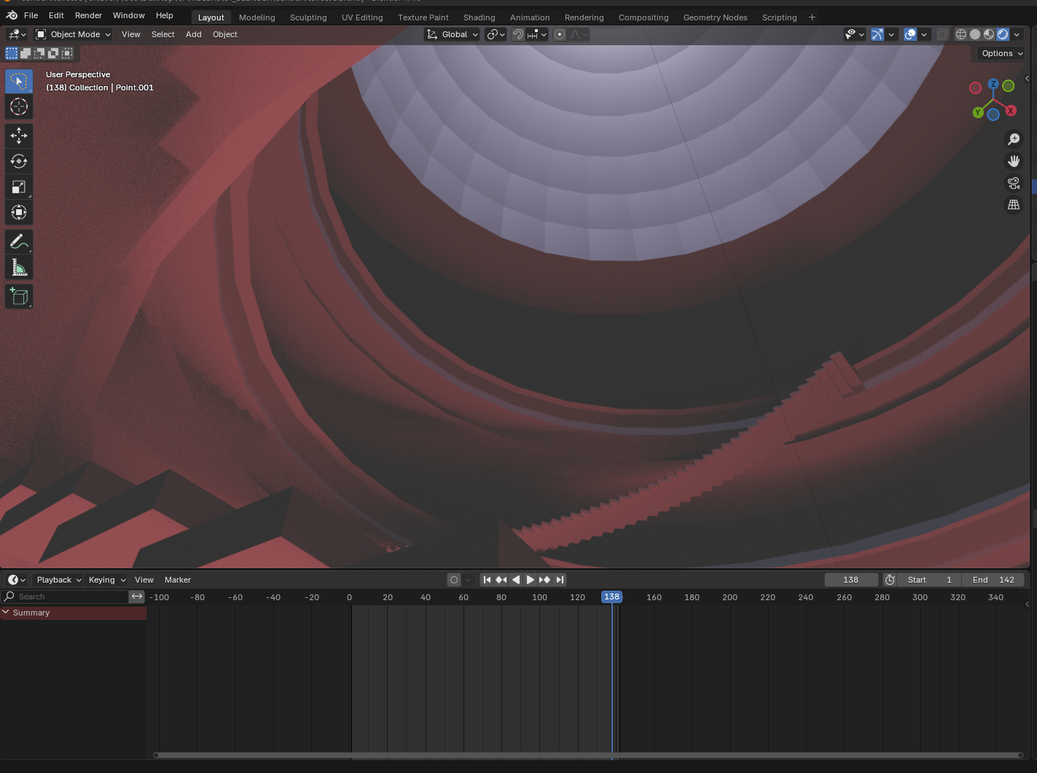The height and width of the screenshot is (773, 1037).
Task: Jump to next keyframe
Action: (545, 580)
